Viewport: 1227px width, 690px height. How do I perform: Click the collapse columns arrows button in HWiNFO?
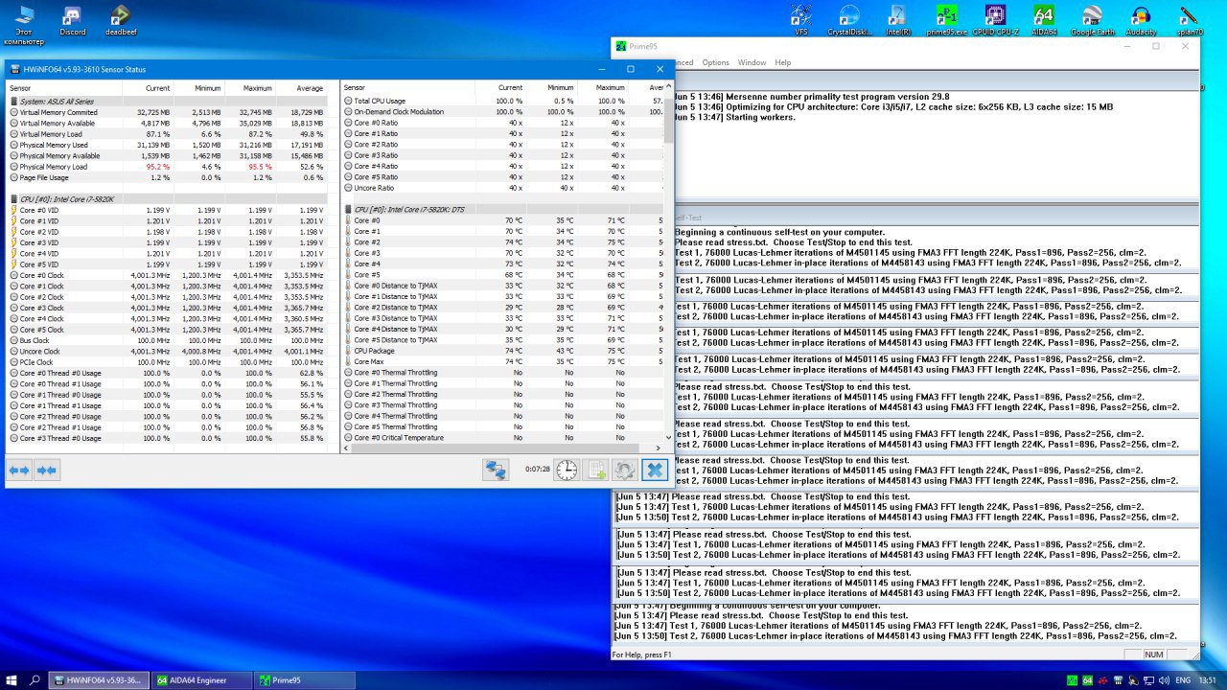click(47, 470)
